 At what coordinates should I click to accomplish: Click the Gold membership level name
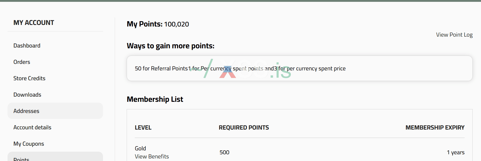click(140, 149)
